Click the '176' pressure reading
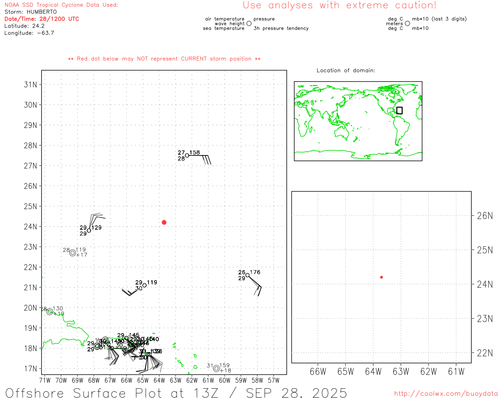Screen dimensions: 498x398 255,272
